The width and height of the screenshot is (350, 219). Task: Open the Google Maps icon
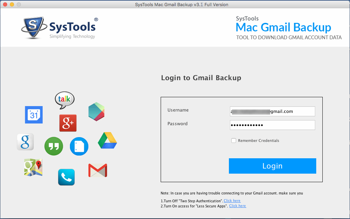point(33,167)
